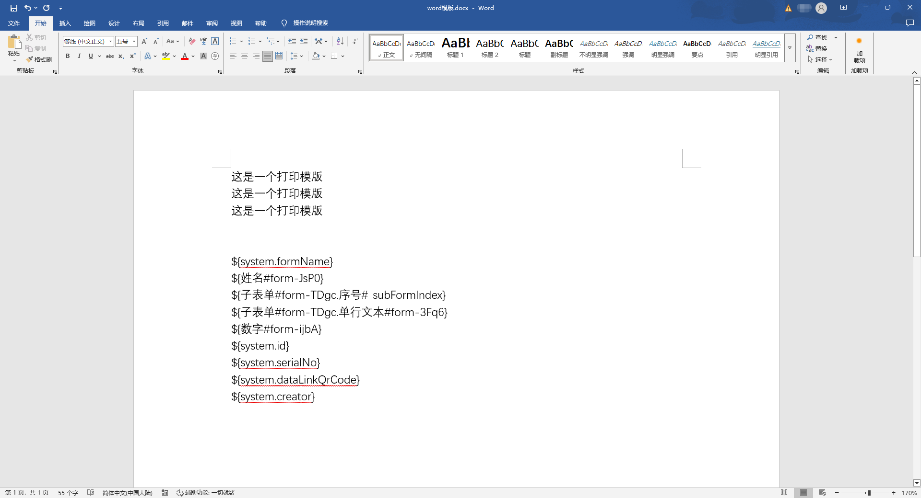Open numbered list style dropdown arrow
The image size is (921, 498).
(260, 41)
